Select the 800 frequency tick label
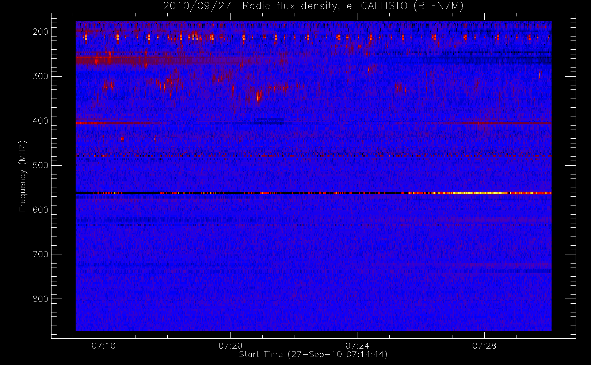The image size is (591, 365). click(40, 299)
